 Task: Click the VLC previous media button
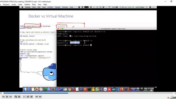pyautogui.click(x=4, y=97)
